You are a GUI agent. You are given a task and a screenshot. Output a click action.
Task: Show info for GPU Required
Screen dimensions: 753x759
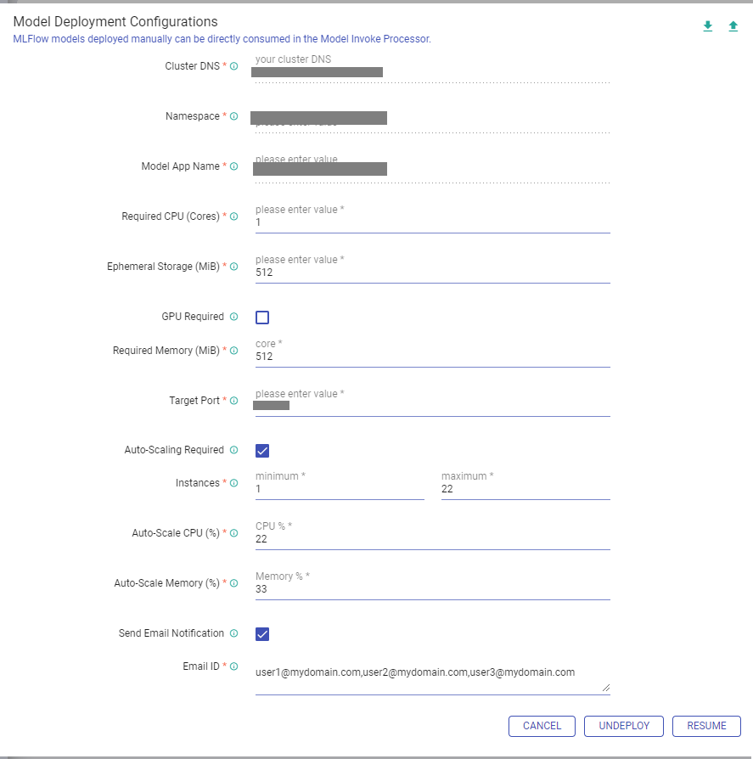pyautogui.click(x=233, y=317)
